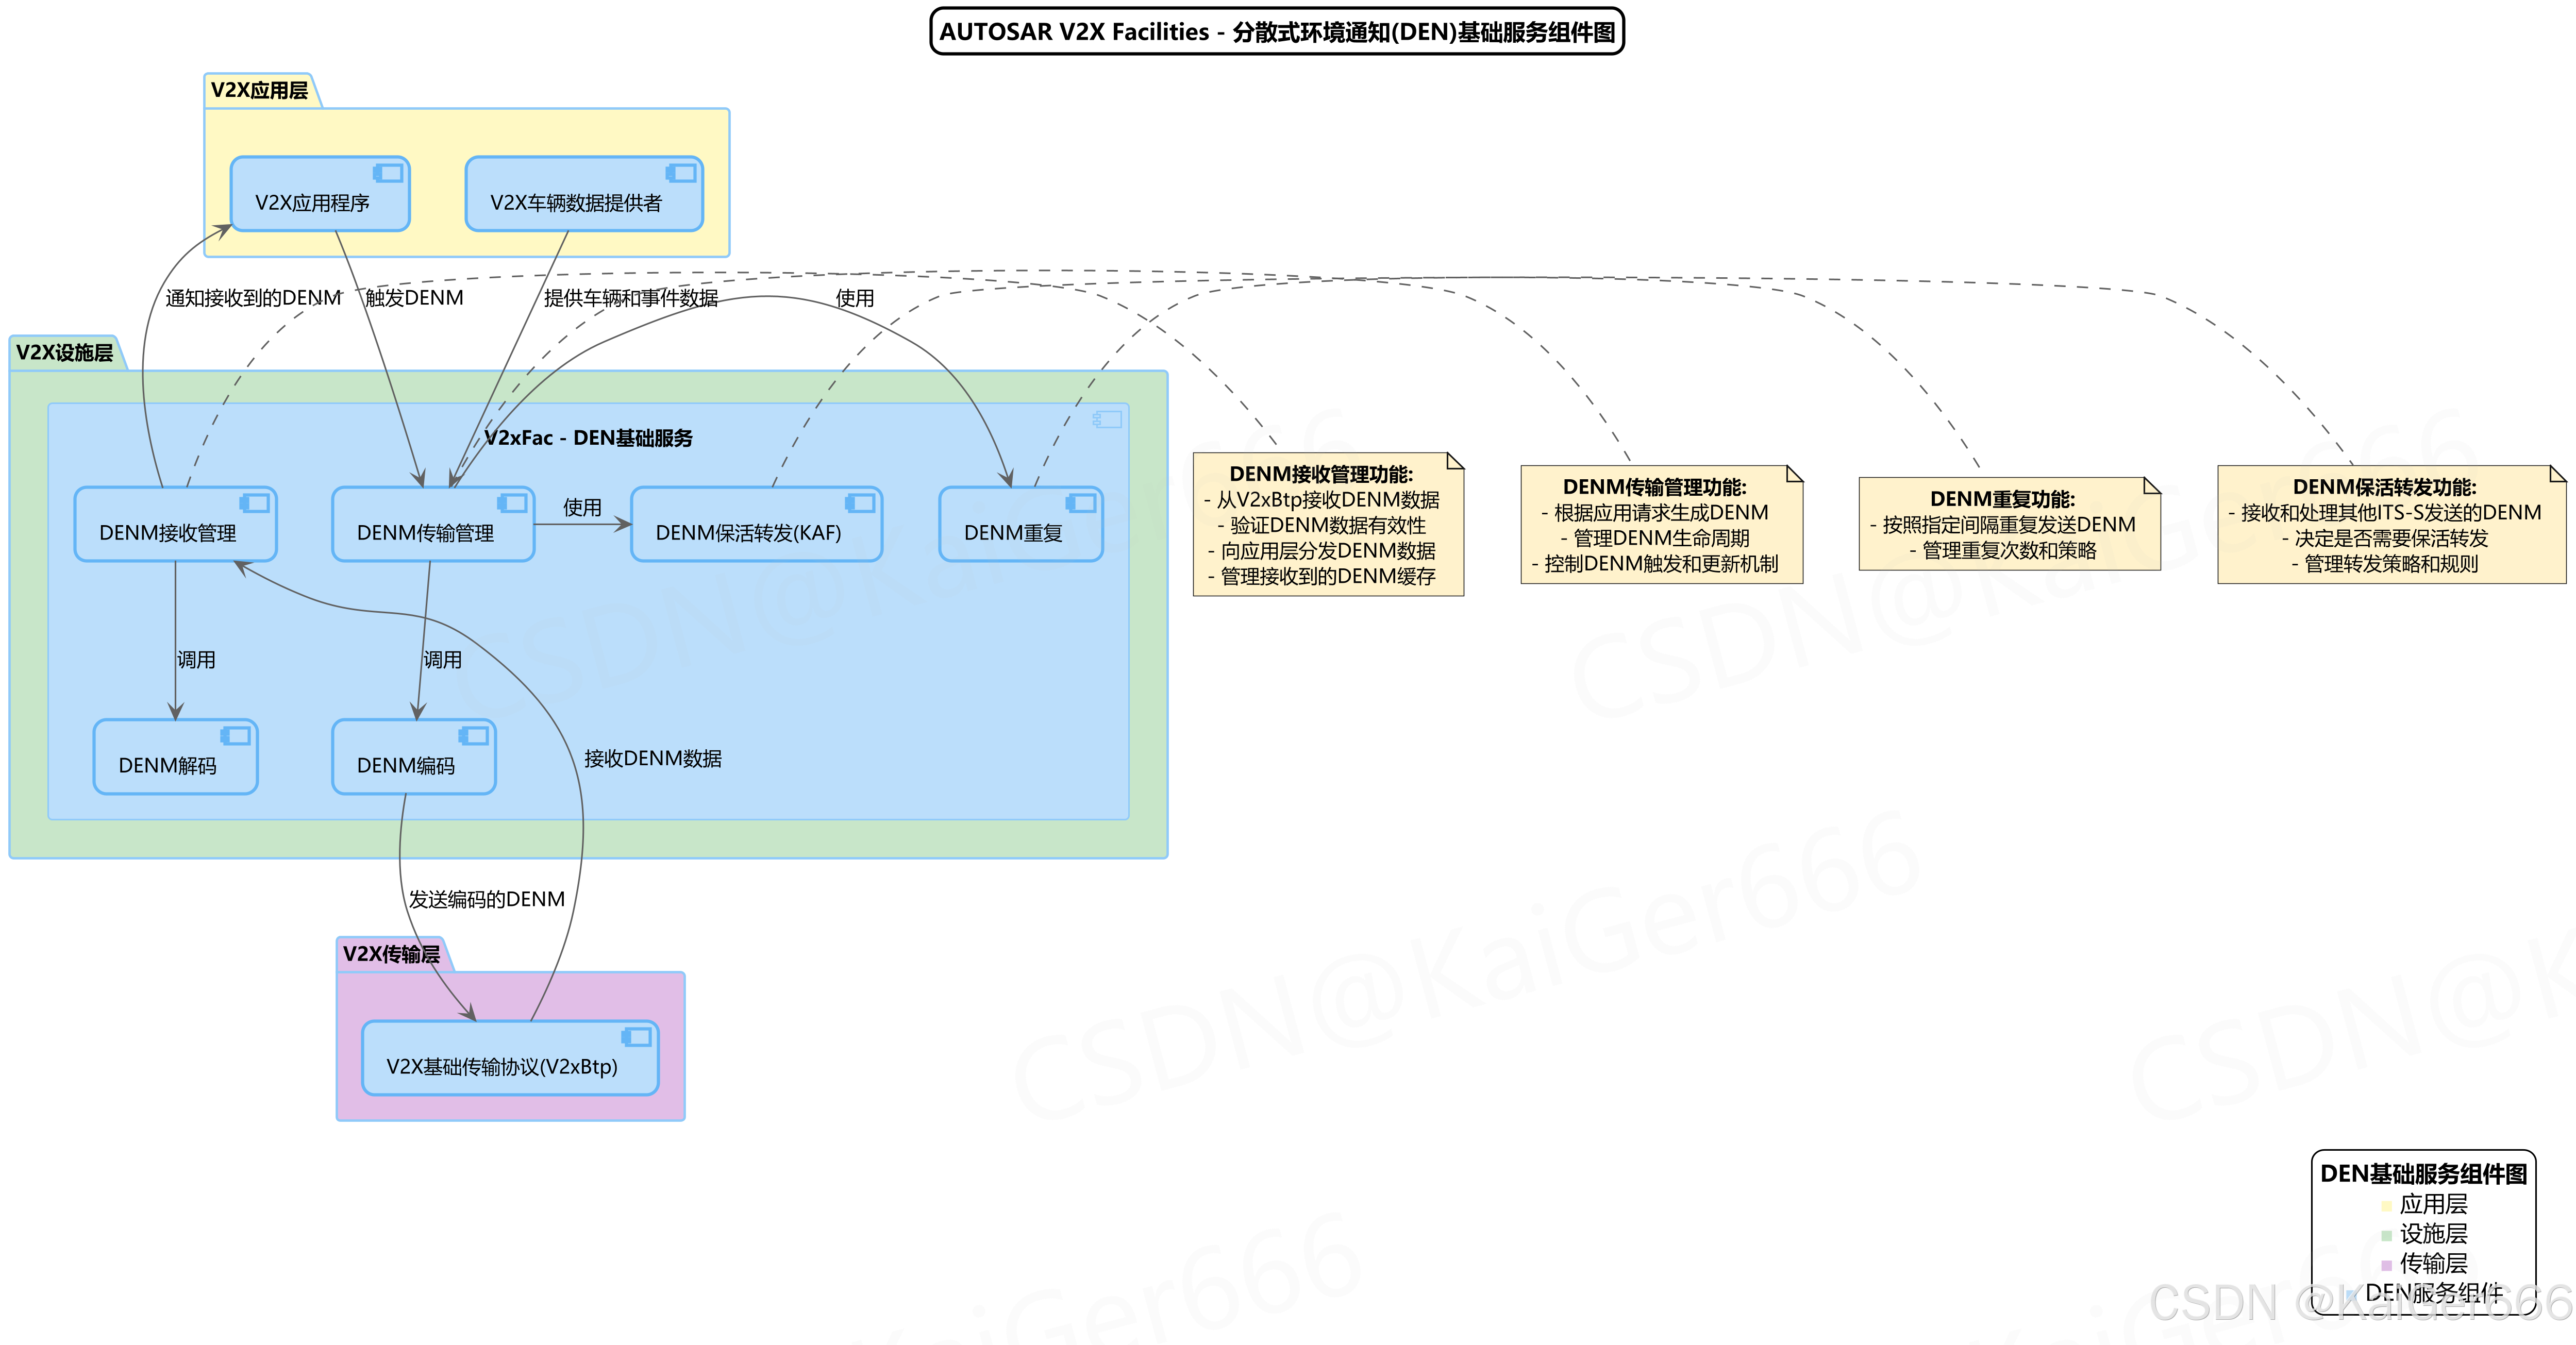Image resolution: width=2576 pixels, height=1345 pixels.
Task: Click the DENM重复 label
Action: [x=1013, y=533]
